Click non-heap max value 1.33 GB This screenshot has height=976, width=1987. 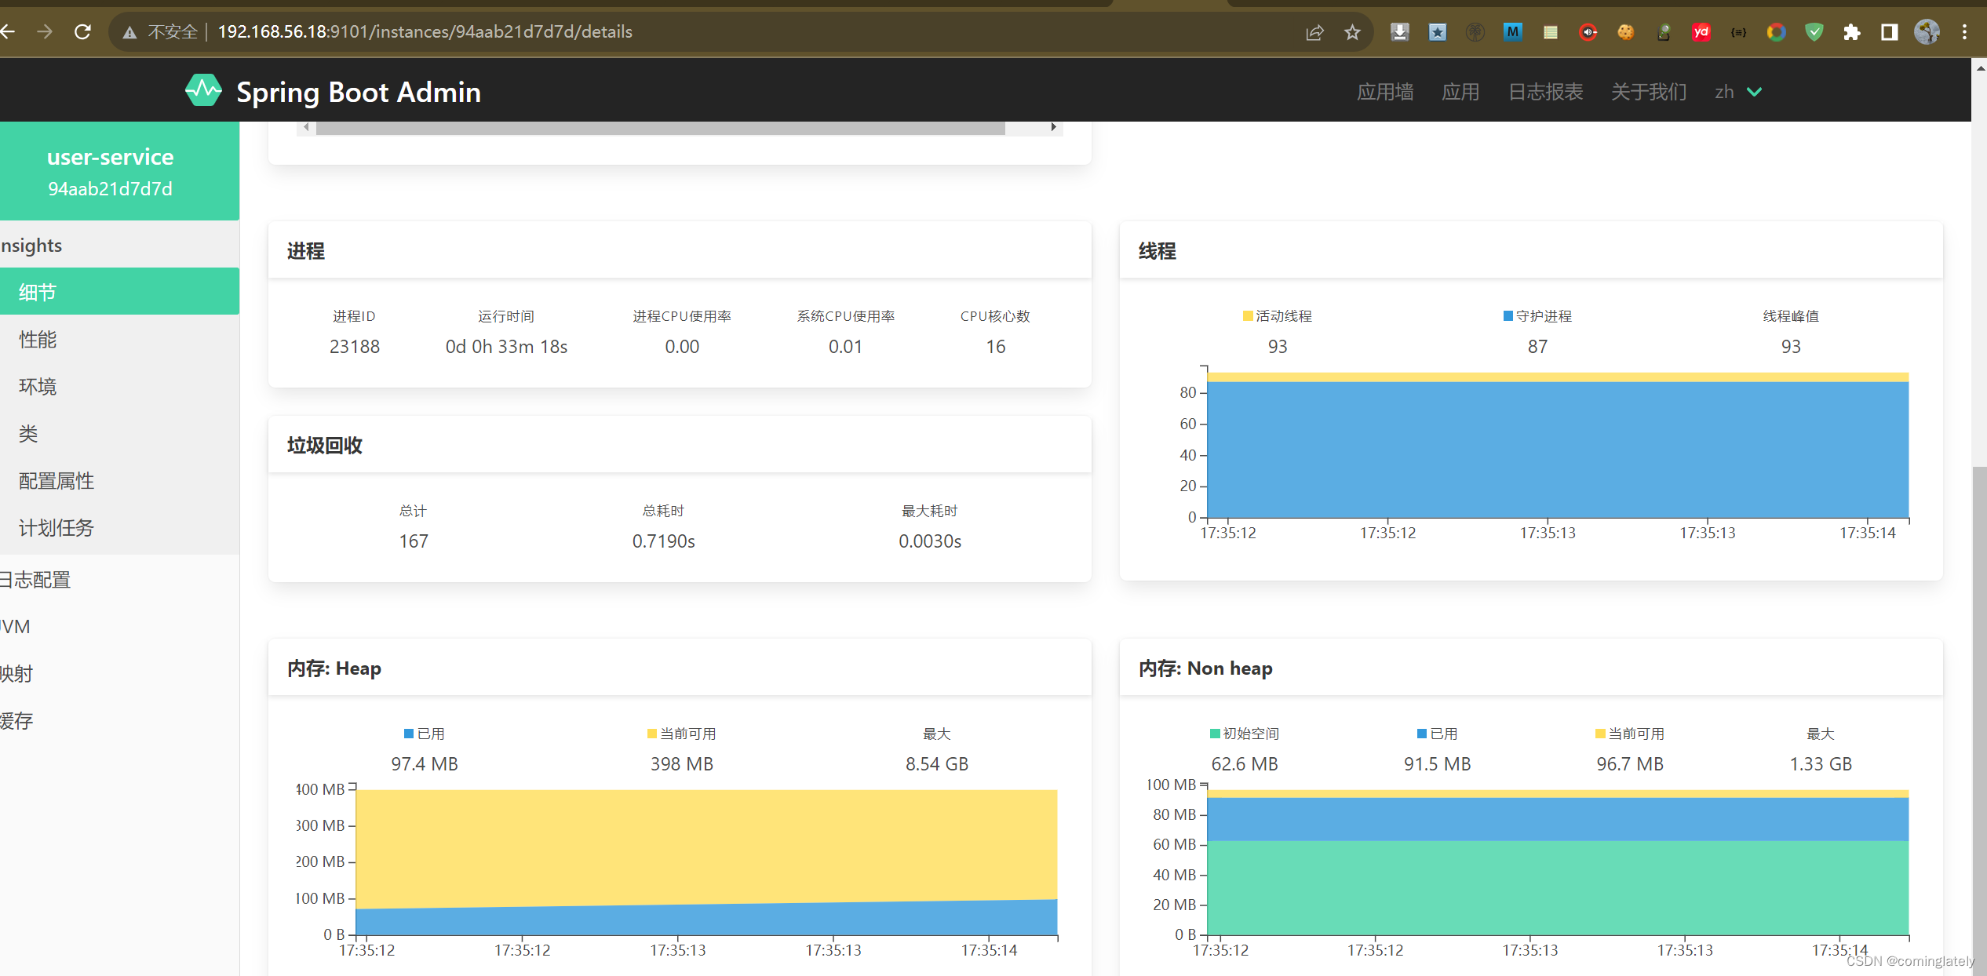(x=1820, y=764)
